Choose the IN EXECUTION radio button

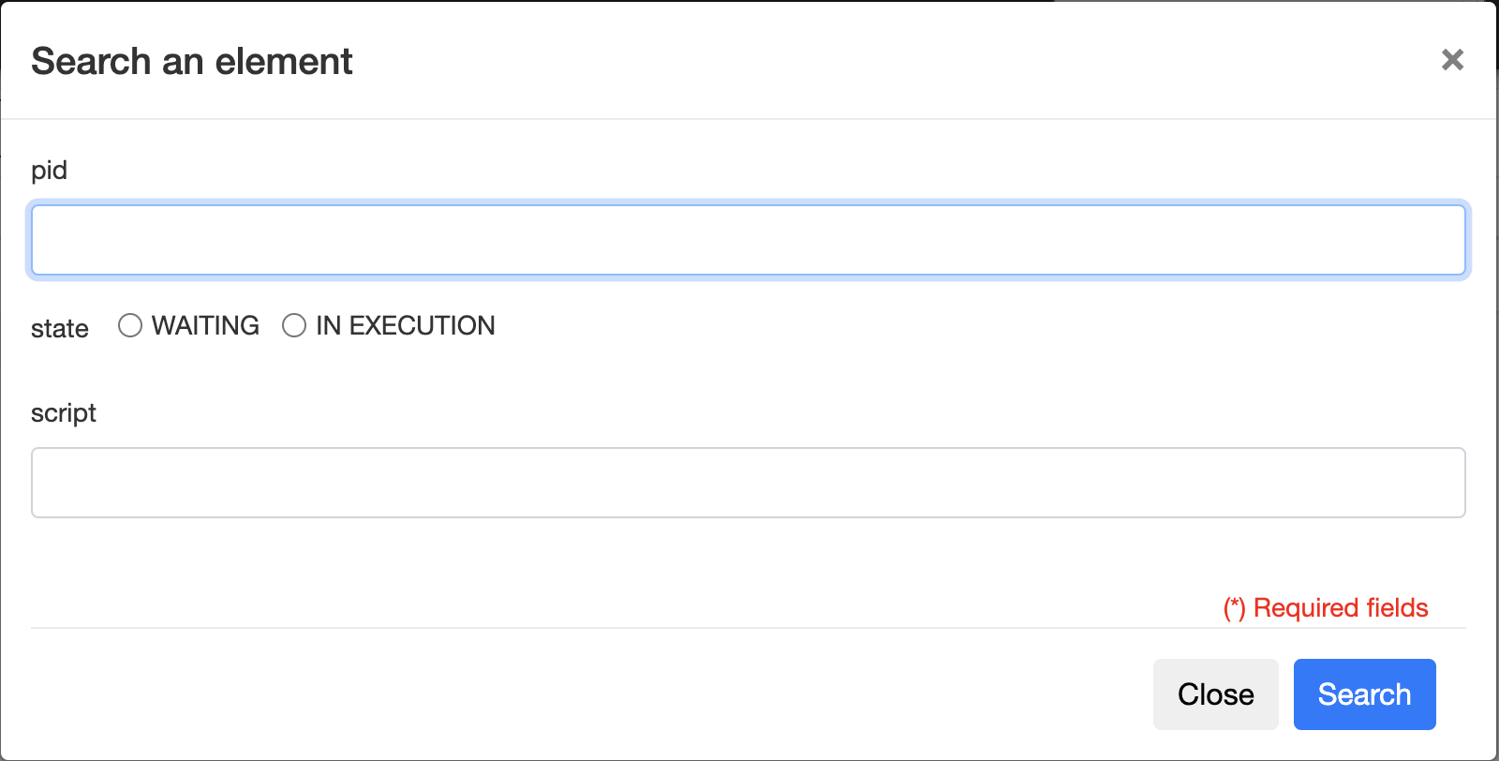294,325
